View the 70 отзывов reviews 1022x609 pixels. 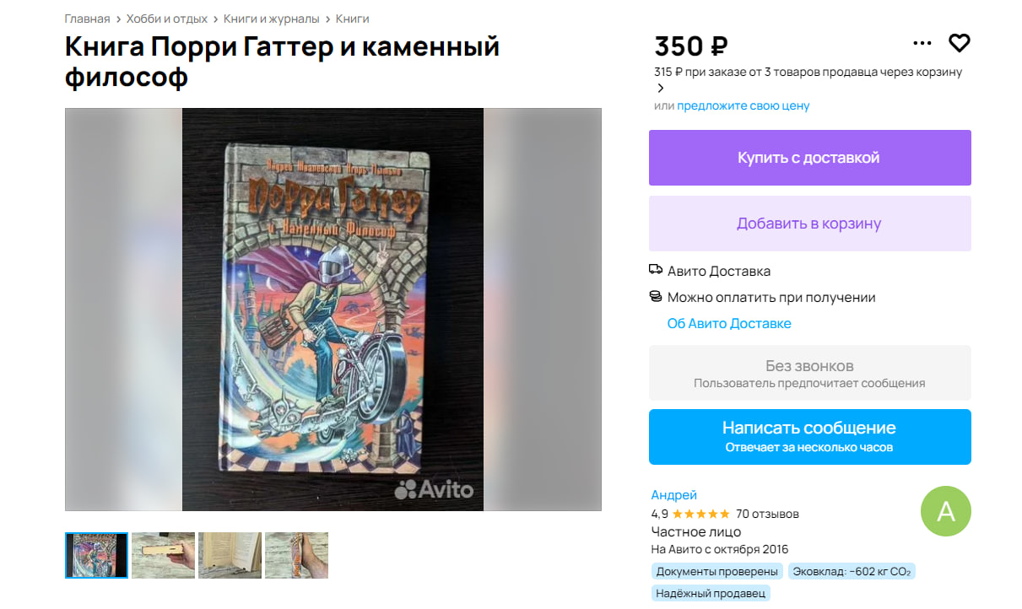(x=767, y=514)
